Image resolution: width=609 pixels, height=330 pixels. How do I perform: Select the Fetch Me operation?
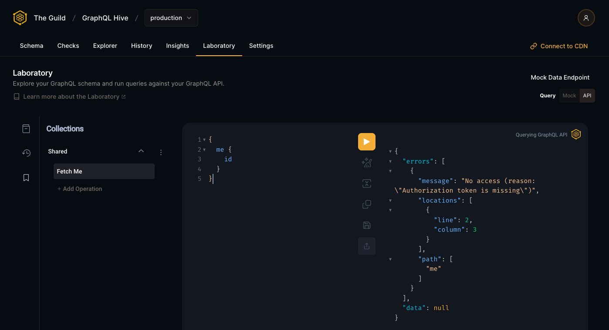(104, 171)
